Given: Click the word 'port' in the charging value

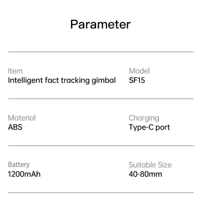Looking at the screenshot, I should tap(163, 127).
